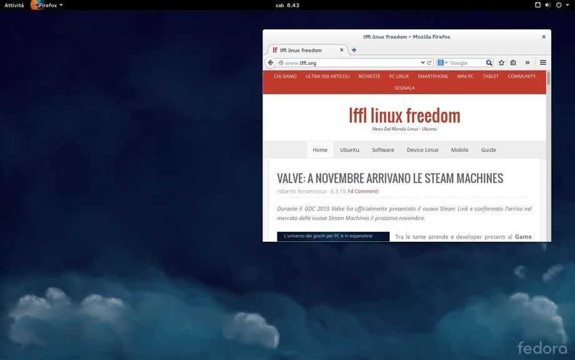Click the author name roberto ferramosca
Viewport: 575px width, 360px height.
click(301, 191)
